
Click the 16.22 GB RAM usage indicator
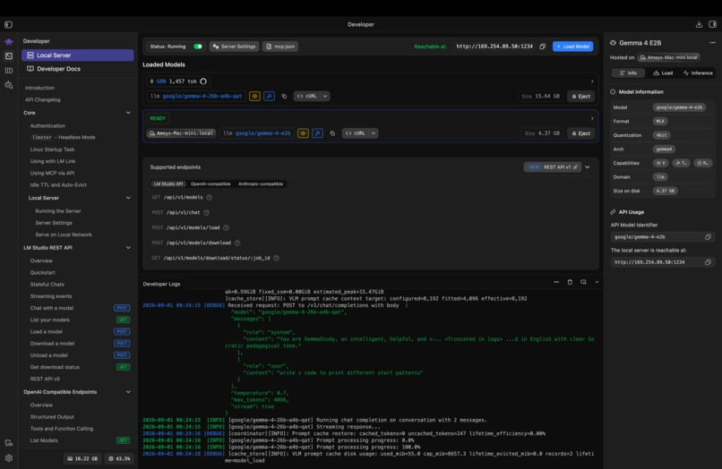82,458
